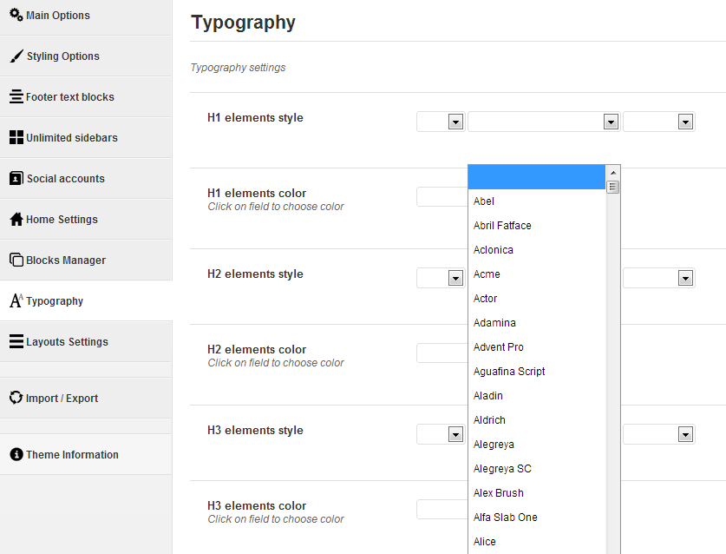Image resolution: width=726 pixels, height=554 pixels.
Task: Collapse the H1 font family dropdown arrow
Action: (x=612, y=122)
